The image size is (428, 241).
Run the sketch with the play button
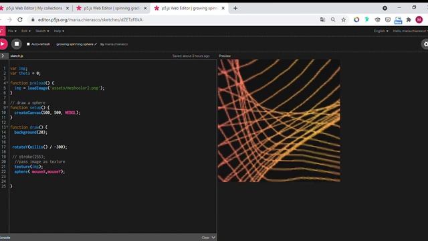point(3,44)
